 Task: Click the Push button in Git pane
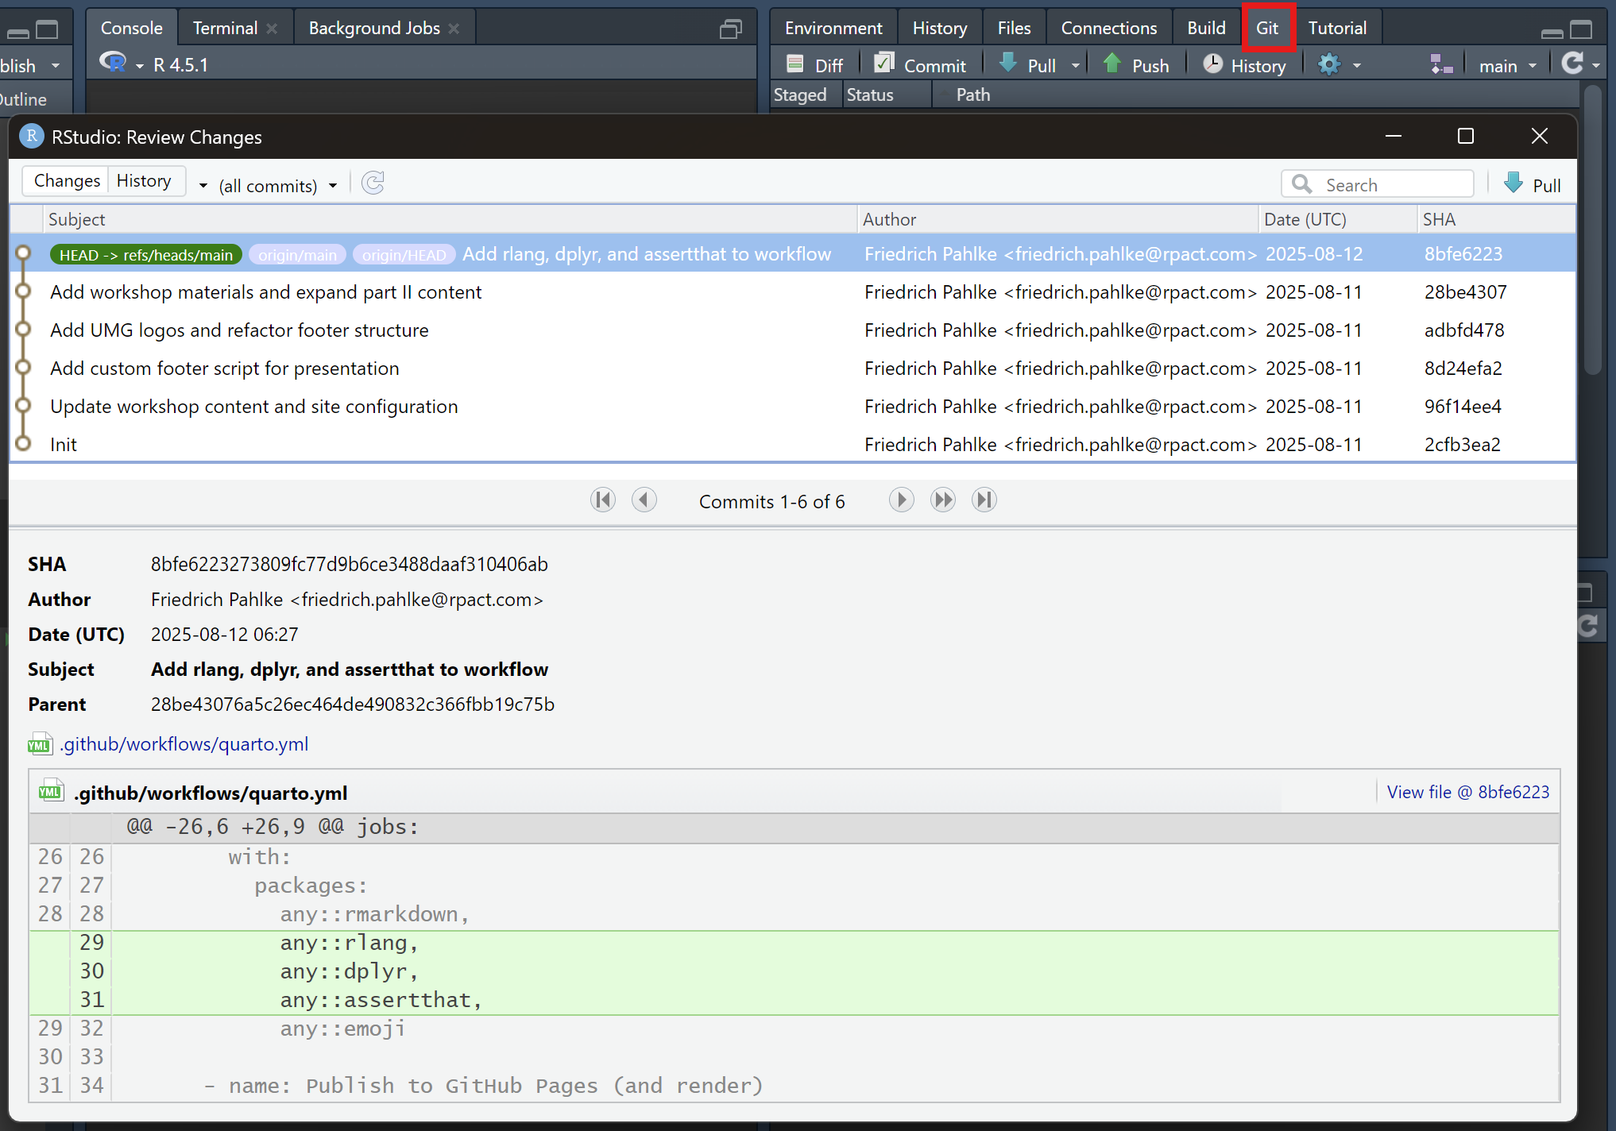point(1136,65)
